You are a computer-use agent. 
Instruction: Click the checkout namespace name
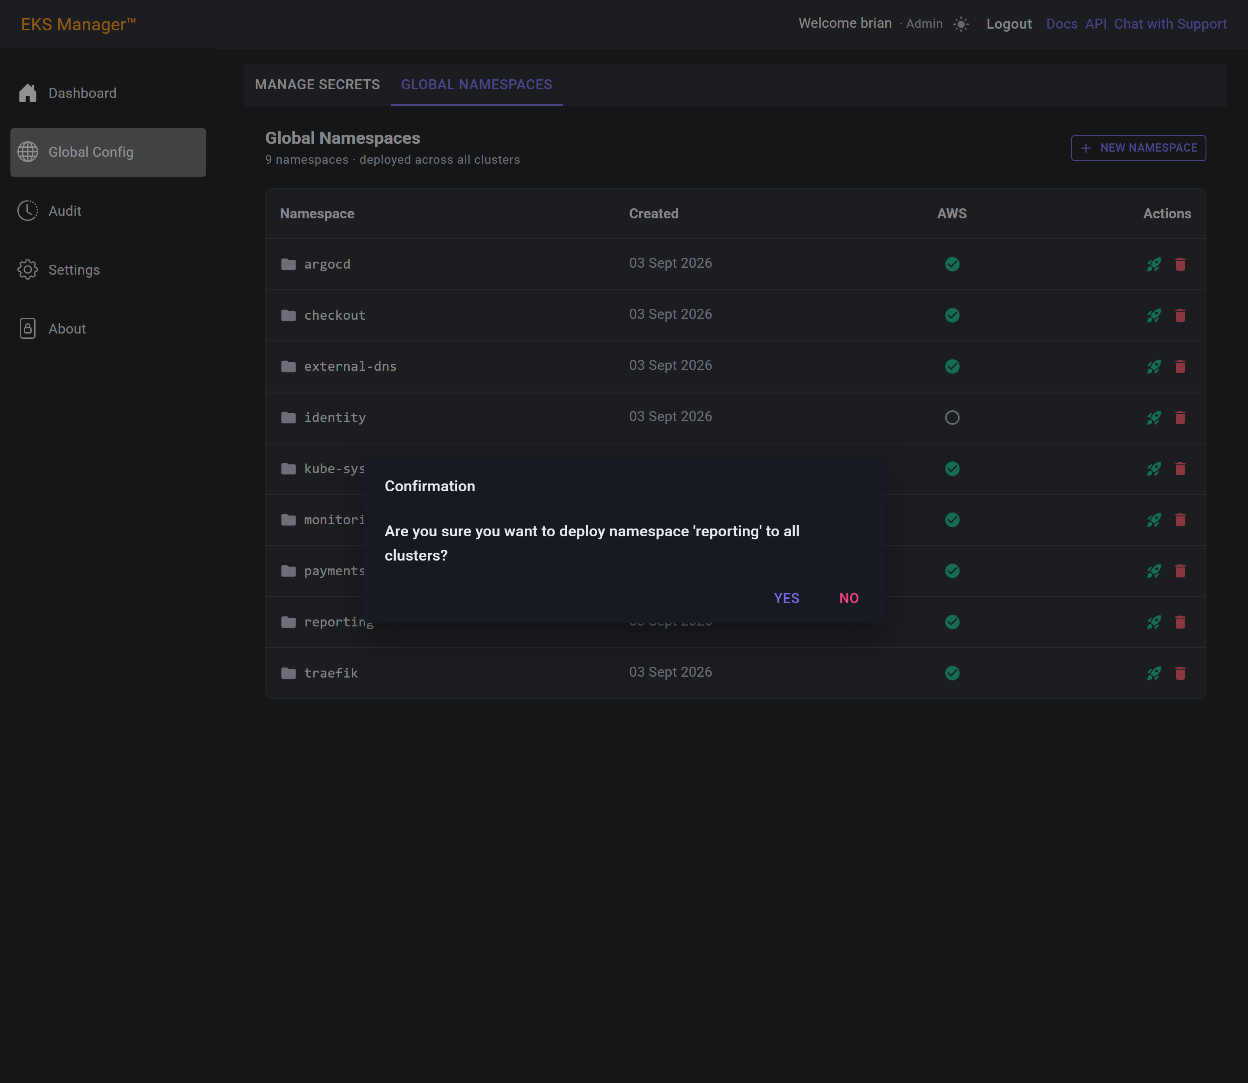click(x=335, y=315)
